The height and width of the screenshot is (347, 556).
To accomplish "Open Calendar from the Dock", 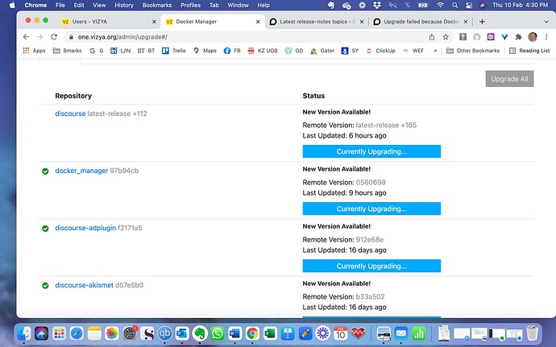I will 340,333.
